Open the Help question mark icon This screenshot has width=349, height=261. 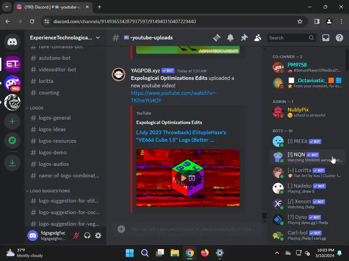(339, 38)
